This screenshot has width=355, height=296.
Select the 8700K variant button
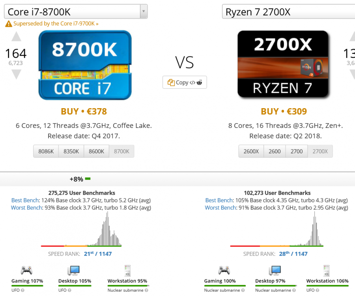coord(121,151)
